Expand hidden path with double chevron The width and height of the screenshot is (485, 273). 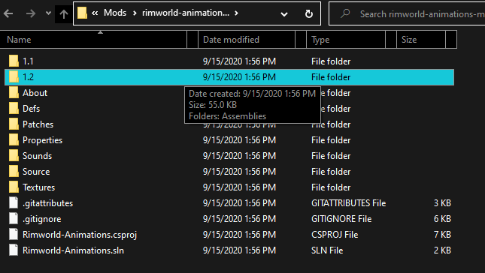pos(95,13)
